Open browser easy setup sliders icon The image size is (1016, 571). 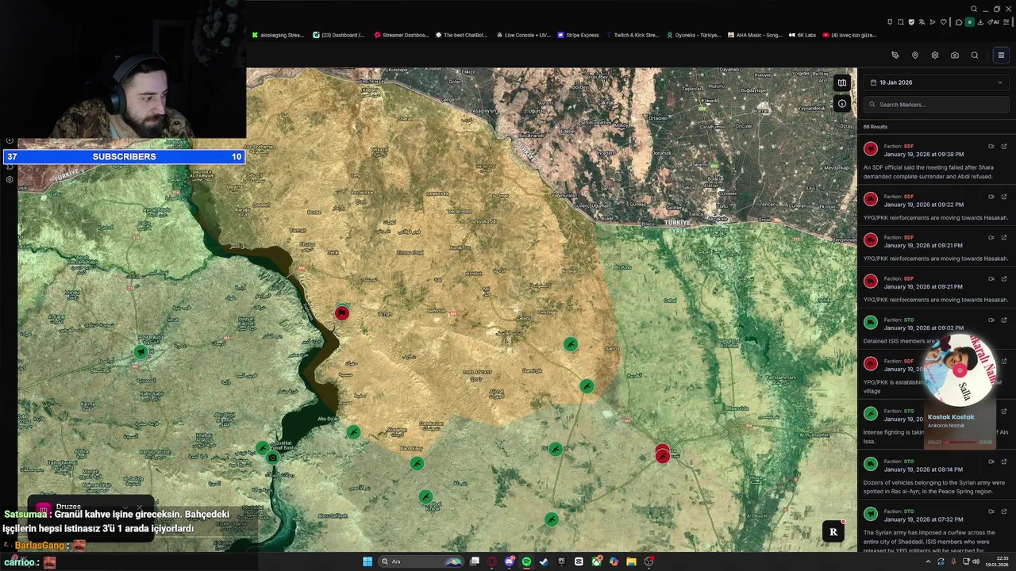pyautogui.click(x=1007, y=22)
